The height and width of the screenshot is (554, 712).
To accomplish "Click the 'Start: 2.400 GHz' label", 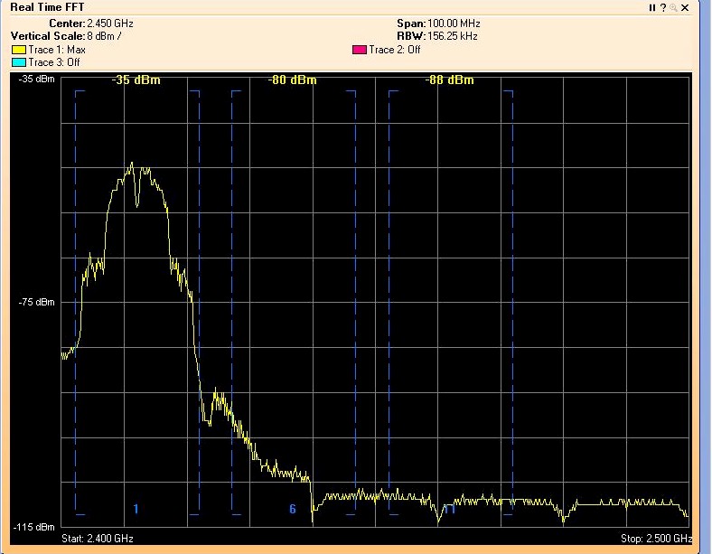I will point(98,539).
